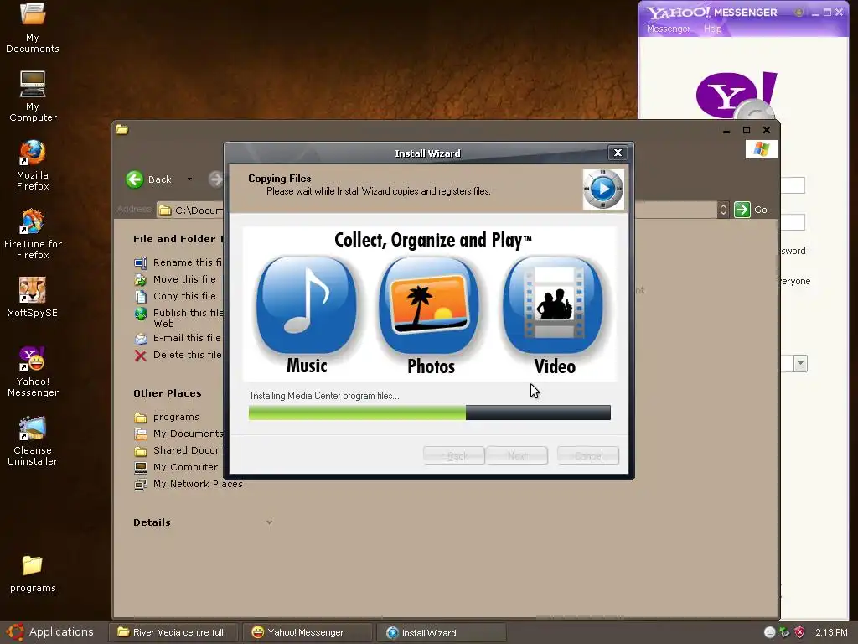858x644 pixels.
Task: Launch Cleanse Uninstaller desktop shortcut
Action: 33,441
